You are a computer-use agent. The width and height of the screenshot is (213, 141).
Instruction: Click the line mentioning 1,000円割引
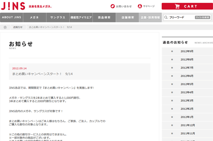tap(45, 98)
